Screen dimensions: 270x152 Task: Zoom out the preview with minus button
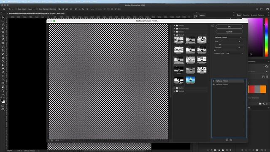[x=49, y=141]
